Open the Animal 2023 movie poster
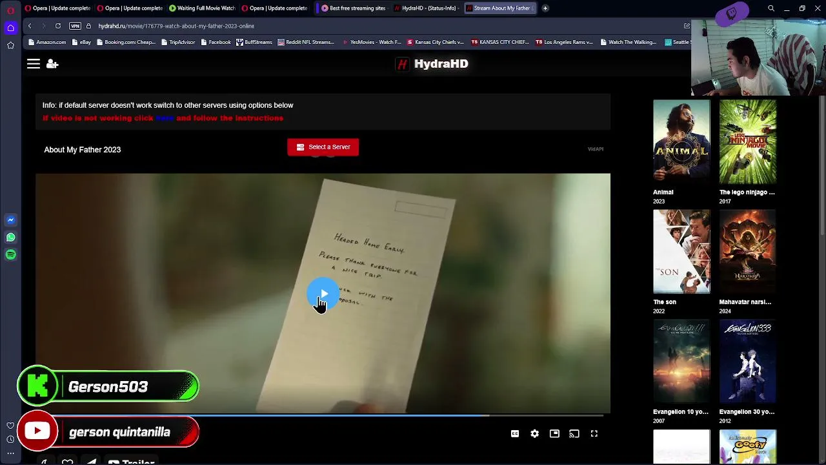Image resolution: width=826 pixels, height=465 pixels. pos(681,141)
